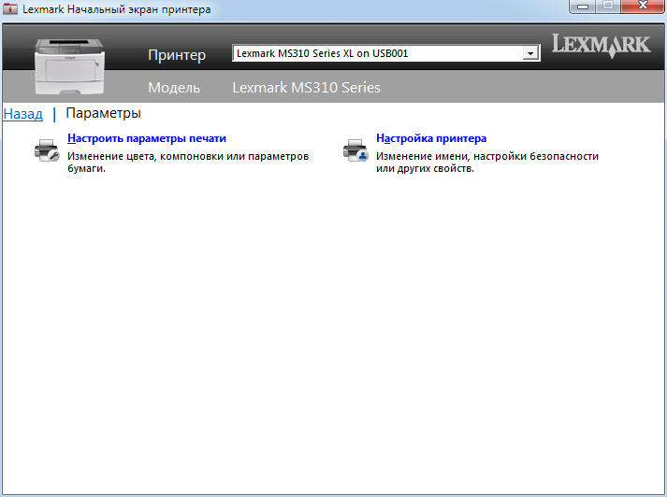Click the Lexmark printer image thumbnail
The width and height of the screenshot is (667, 497).
point(69,66)
